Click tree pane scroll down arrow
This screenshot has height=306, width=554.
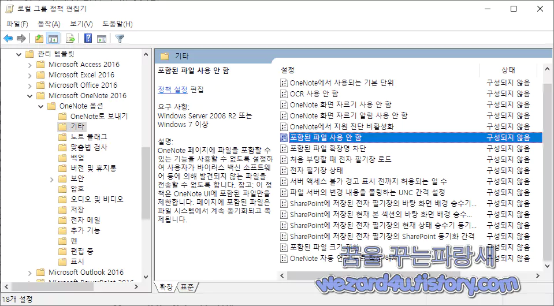tap(146, 277)
